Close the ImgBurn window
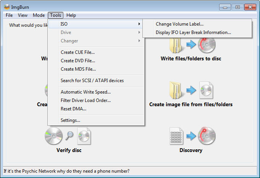The height and width of the screenshot is (178, 260). 250,7
